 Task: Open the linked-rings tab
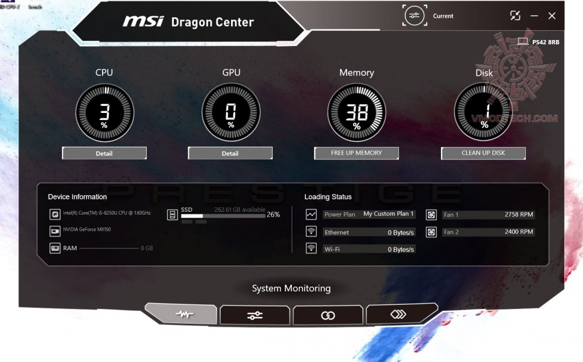[328, 315]
